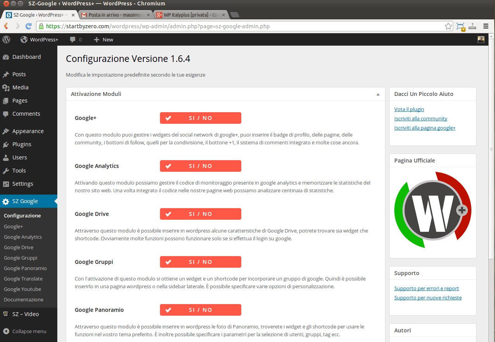The height and width of the screenshot is (342, 495).
Task: Close the WP Italyplus tab
Action: [x=223, y=15]
